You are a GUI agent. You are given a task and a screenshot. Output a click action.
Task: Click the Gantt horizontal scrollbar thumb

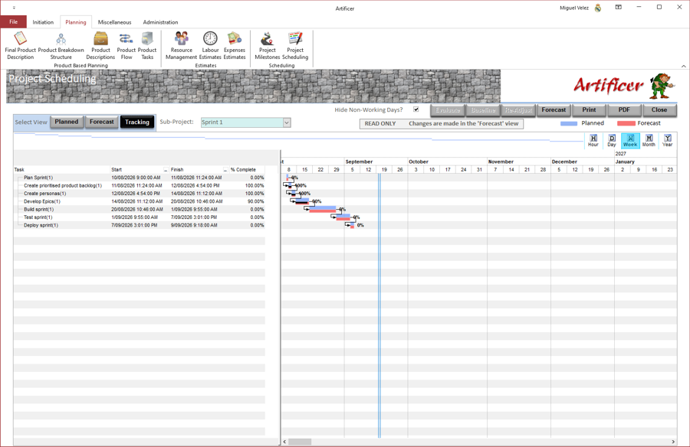pyautogui.click(x=300, y=442)
